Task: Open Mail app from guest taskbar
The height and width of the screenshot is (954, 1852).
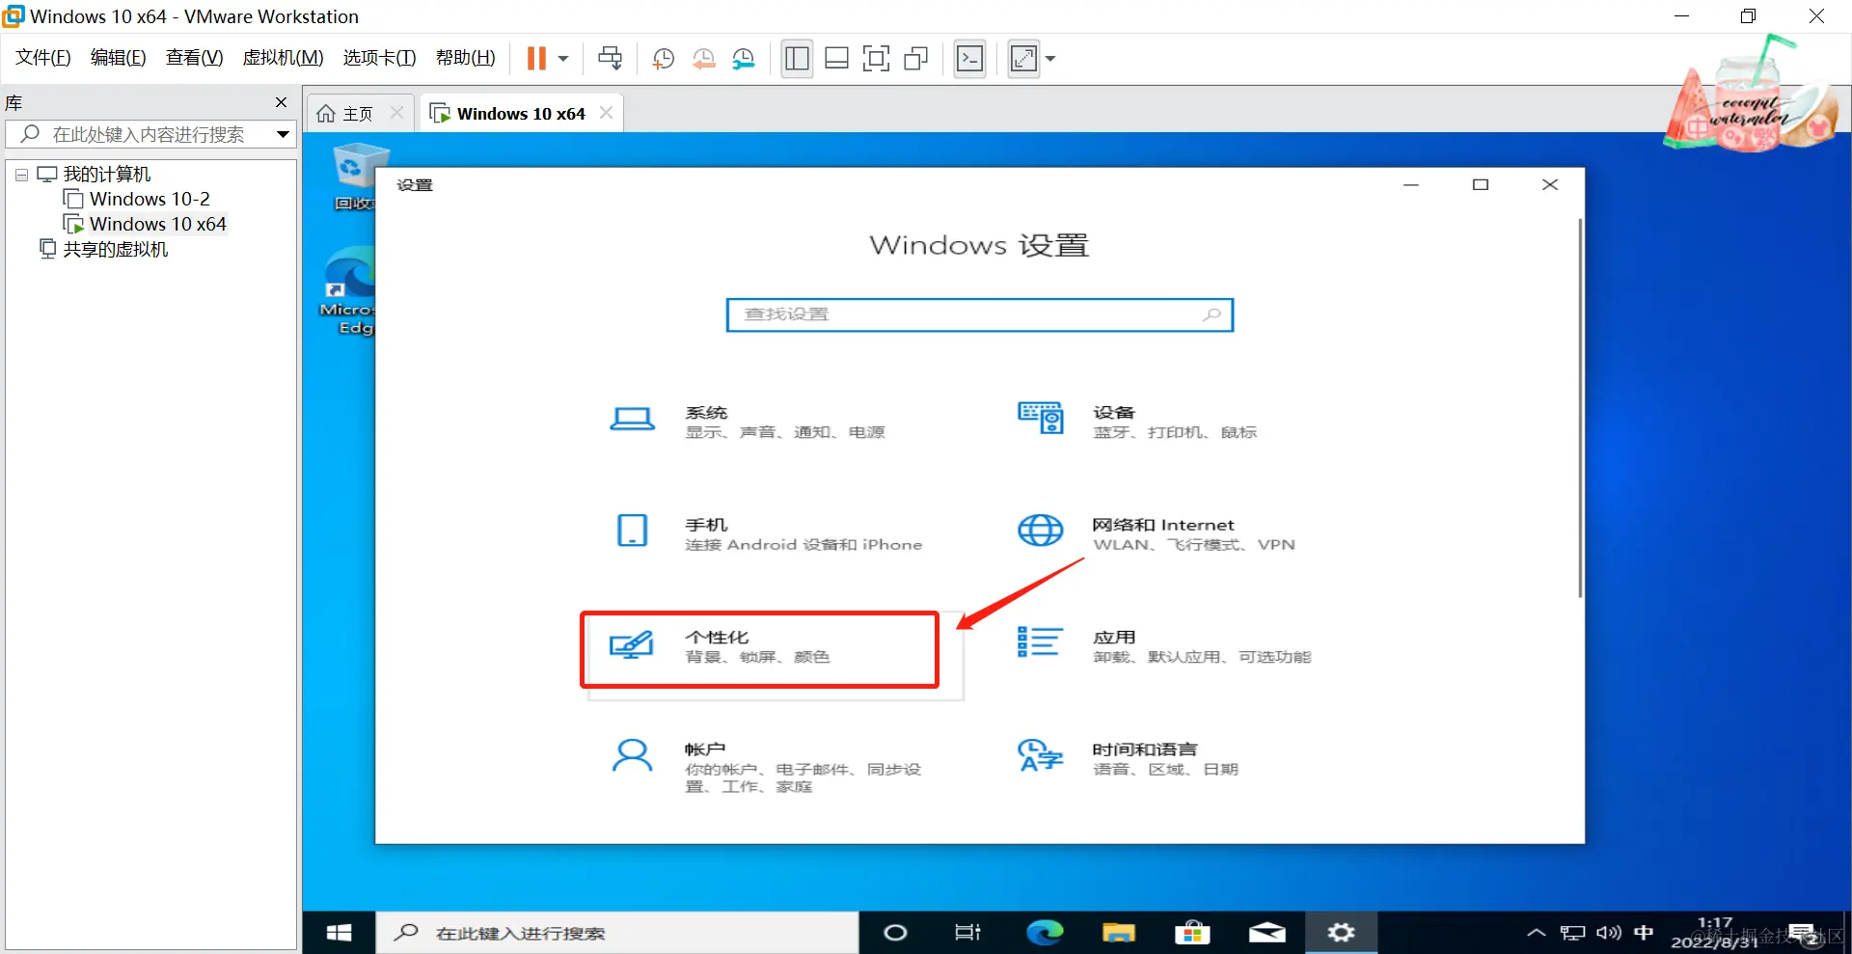Action: 1266,933
